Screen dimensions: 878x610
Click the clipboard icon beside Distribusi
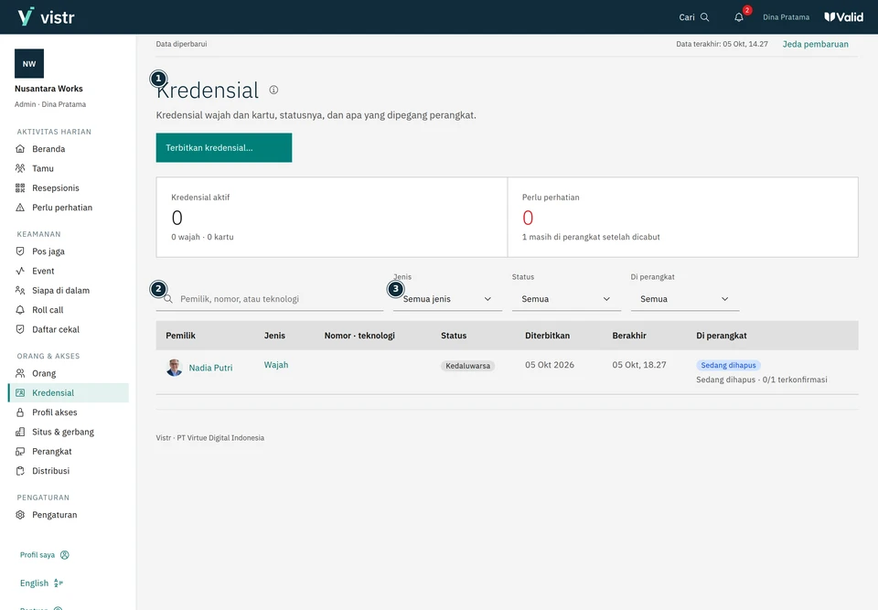pyautogui.click(x=20, y=471)
